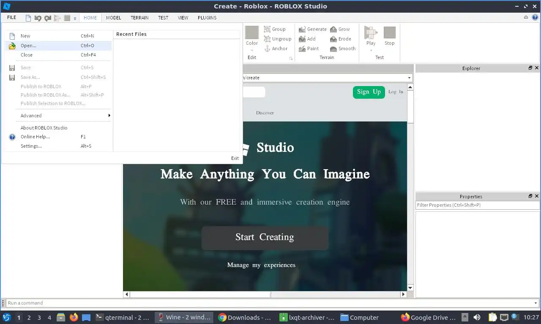This screenshot has height=324, width=541.
Task: Open Settings... from the File menu
Action: (x=58, y=146)
